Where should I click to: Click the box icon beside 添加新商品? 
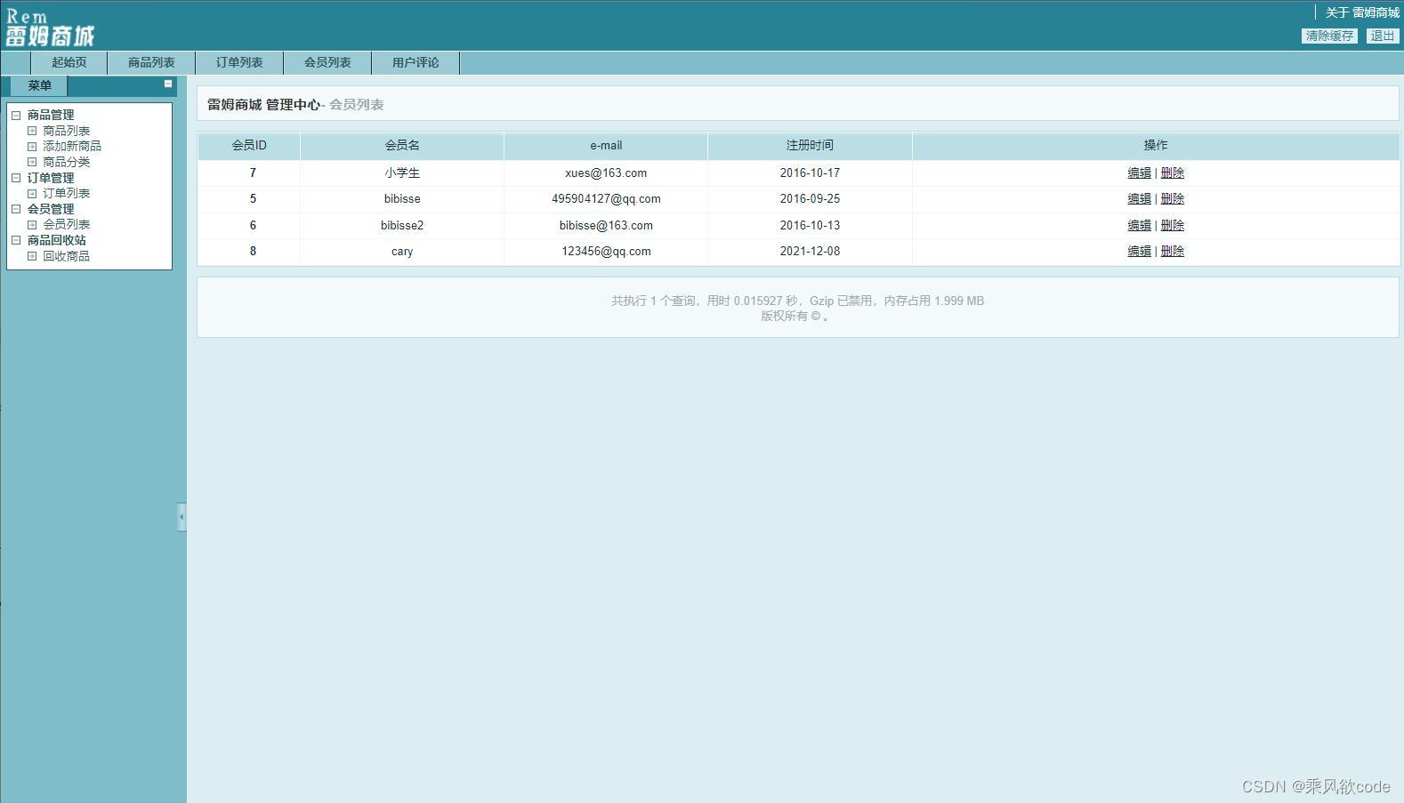(x=32, y=146)
